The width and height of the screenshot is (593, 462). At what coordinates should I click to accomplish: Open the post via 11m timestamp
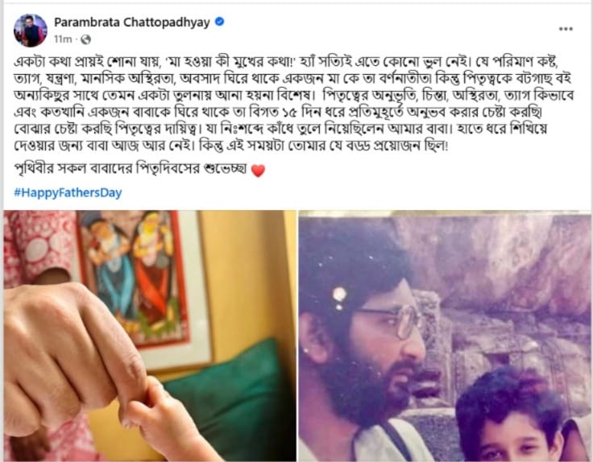click(63, 39)
